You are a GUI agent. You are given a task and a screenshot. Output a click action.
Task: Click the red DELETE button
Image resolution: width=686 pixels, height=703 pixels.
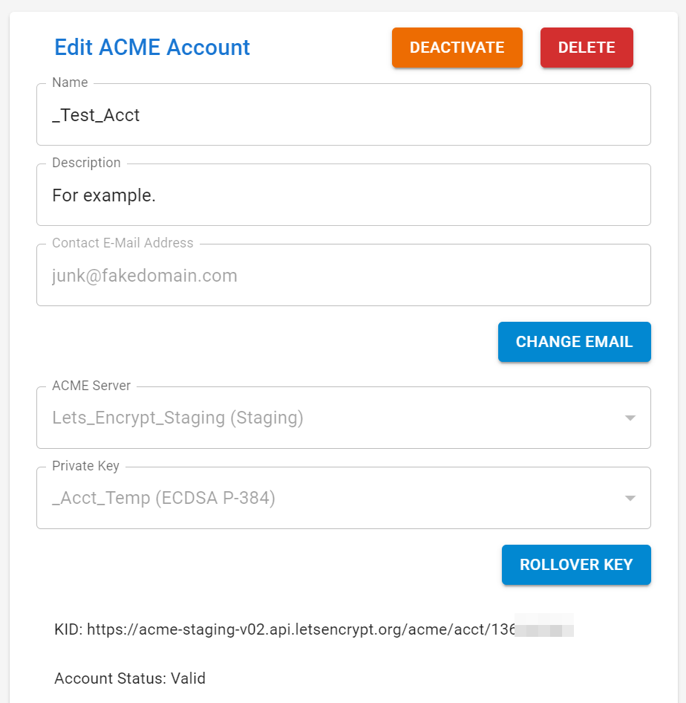[587, 47]
